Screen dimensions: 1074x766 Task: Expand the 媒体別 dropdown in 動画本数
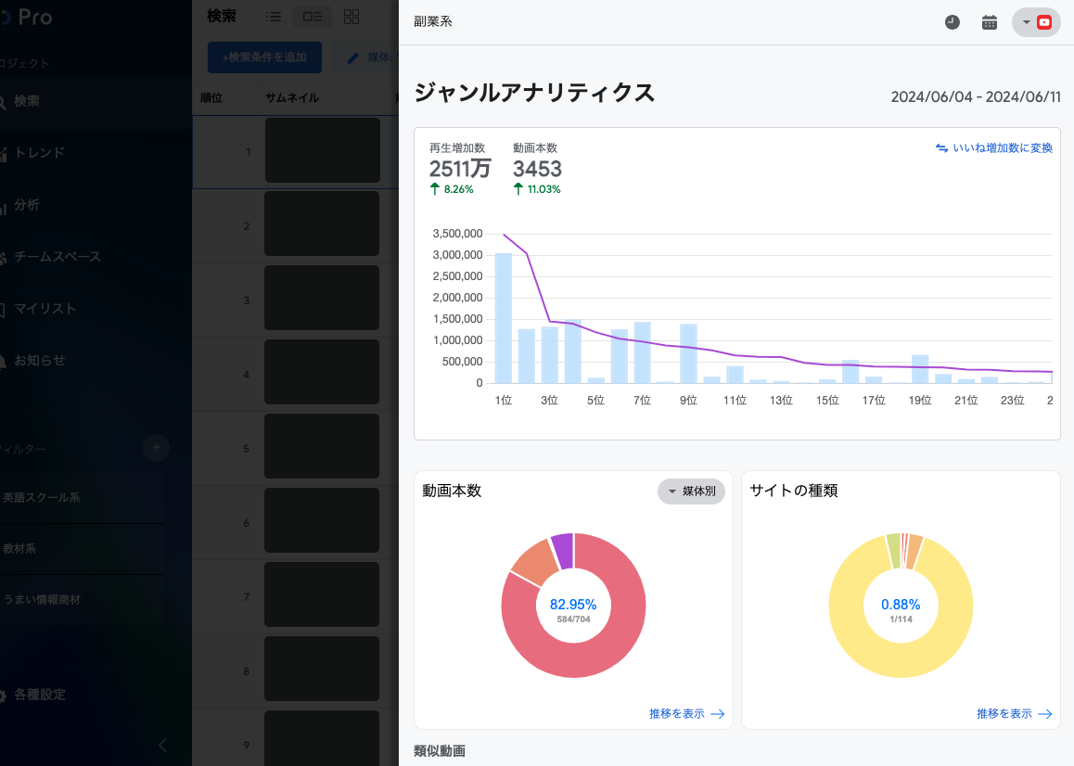click(691, 492)
